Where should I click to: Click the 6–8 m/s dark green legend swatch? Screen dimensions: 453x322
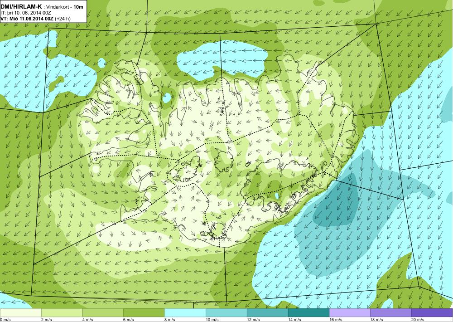tap(144, 313)
